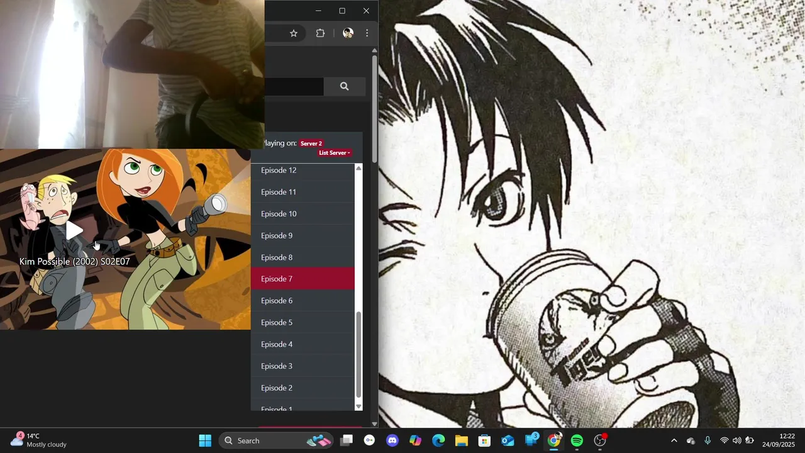Click the webcam preview thumbnail
The width and height of the screenshot is (805, 453).
[x=132, y=74]
